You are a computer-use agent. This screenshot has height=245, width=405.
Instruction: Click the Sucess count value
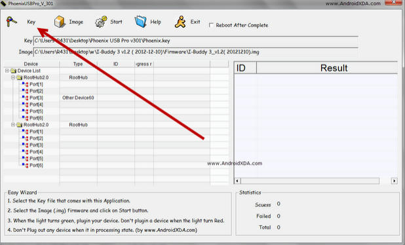click(x=279, y=204)
